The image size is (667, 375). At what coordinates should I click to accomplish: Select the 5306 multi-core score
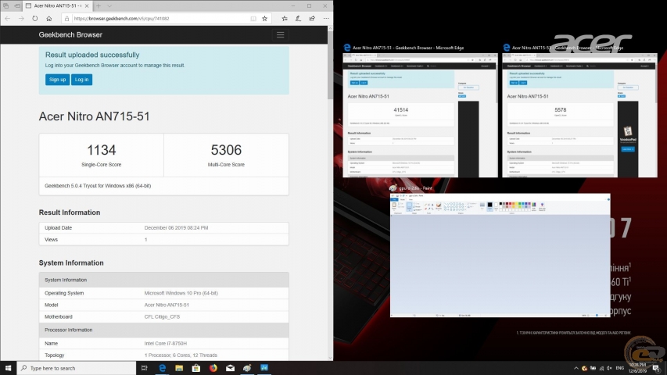[226, 150]
